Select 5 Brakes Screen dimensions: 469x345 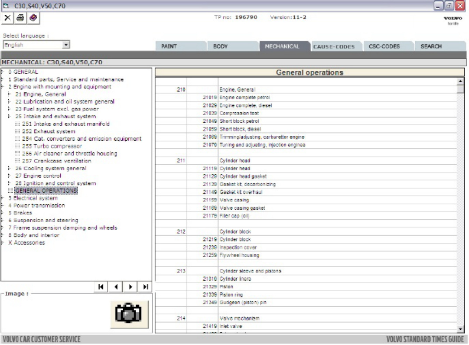click(20, 213)
